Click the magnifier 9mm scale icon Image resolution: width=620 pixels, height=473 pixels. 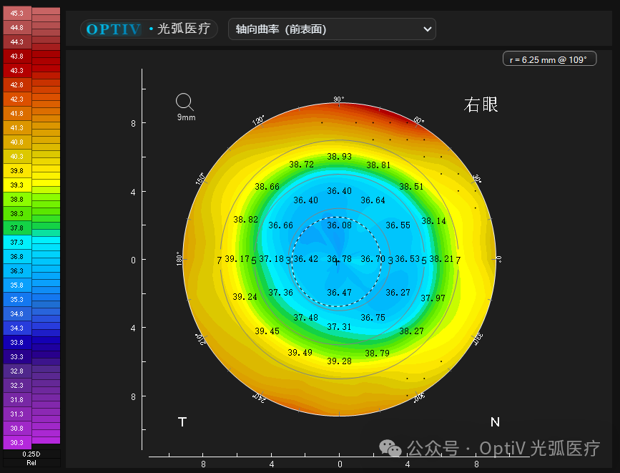(x=184, y=102)
